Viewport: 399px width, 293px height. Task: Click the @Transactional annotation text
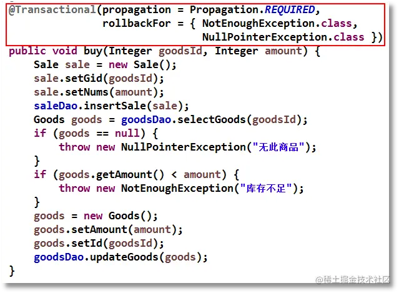52,9
